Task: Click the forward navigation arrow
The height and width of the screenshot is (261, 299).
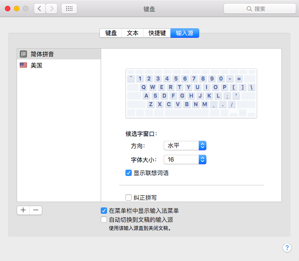Action: tap(51, 9)
